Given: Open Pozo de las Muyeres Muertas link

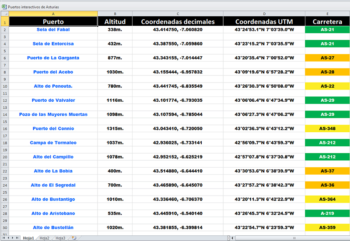Looking at the screenshot, I should (53, 114).
